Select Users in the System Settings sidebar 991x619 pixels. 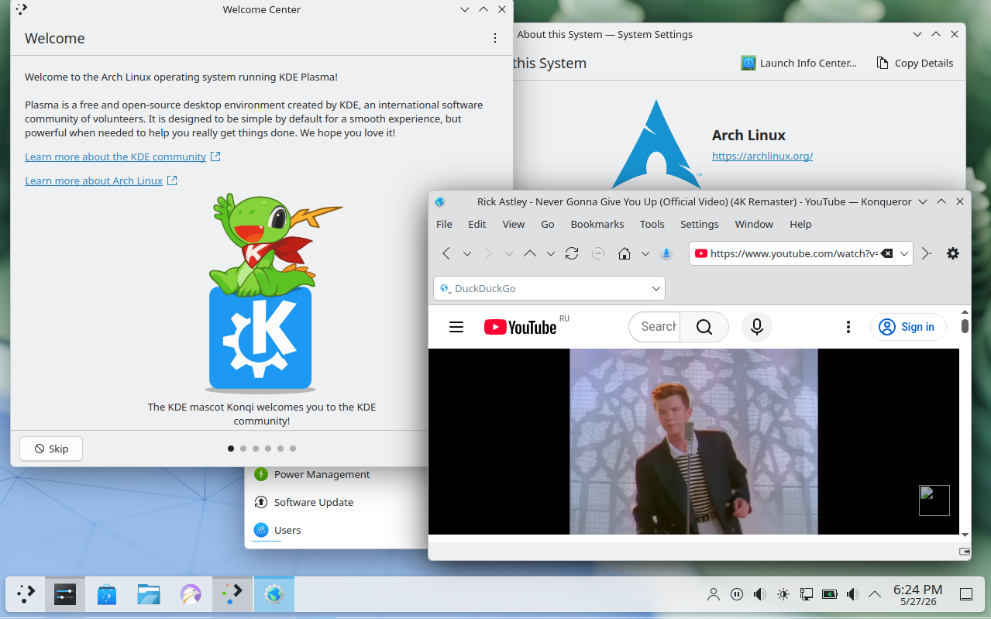point(287,530)
